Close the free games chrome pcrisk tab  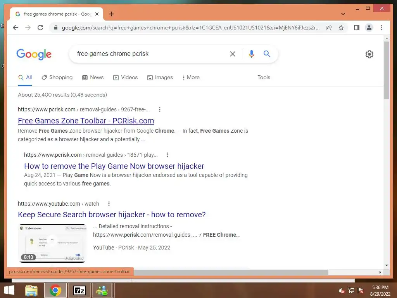point(97,14)
